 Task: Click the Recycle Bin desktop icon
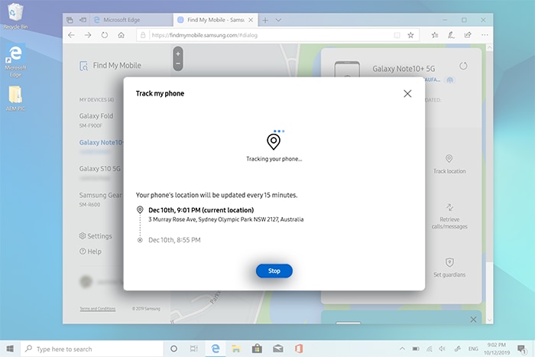(x=15, y=16)
